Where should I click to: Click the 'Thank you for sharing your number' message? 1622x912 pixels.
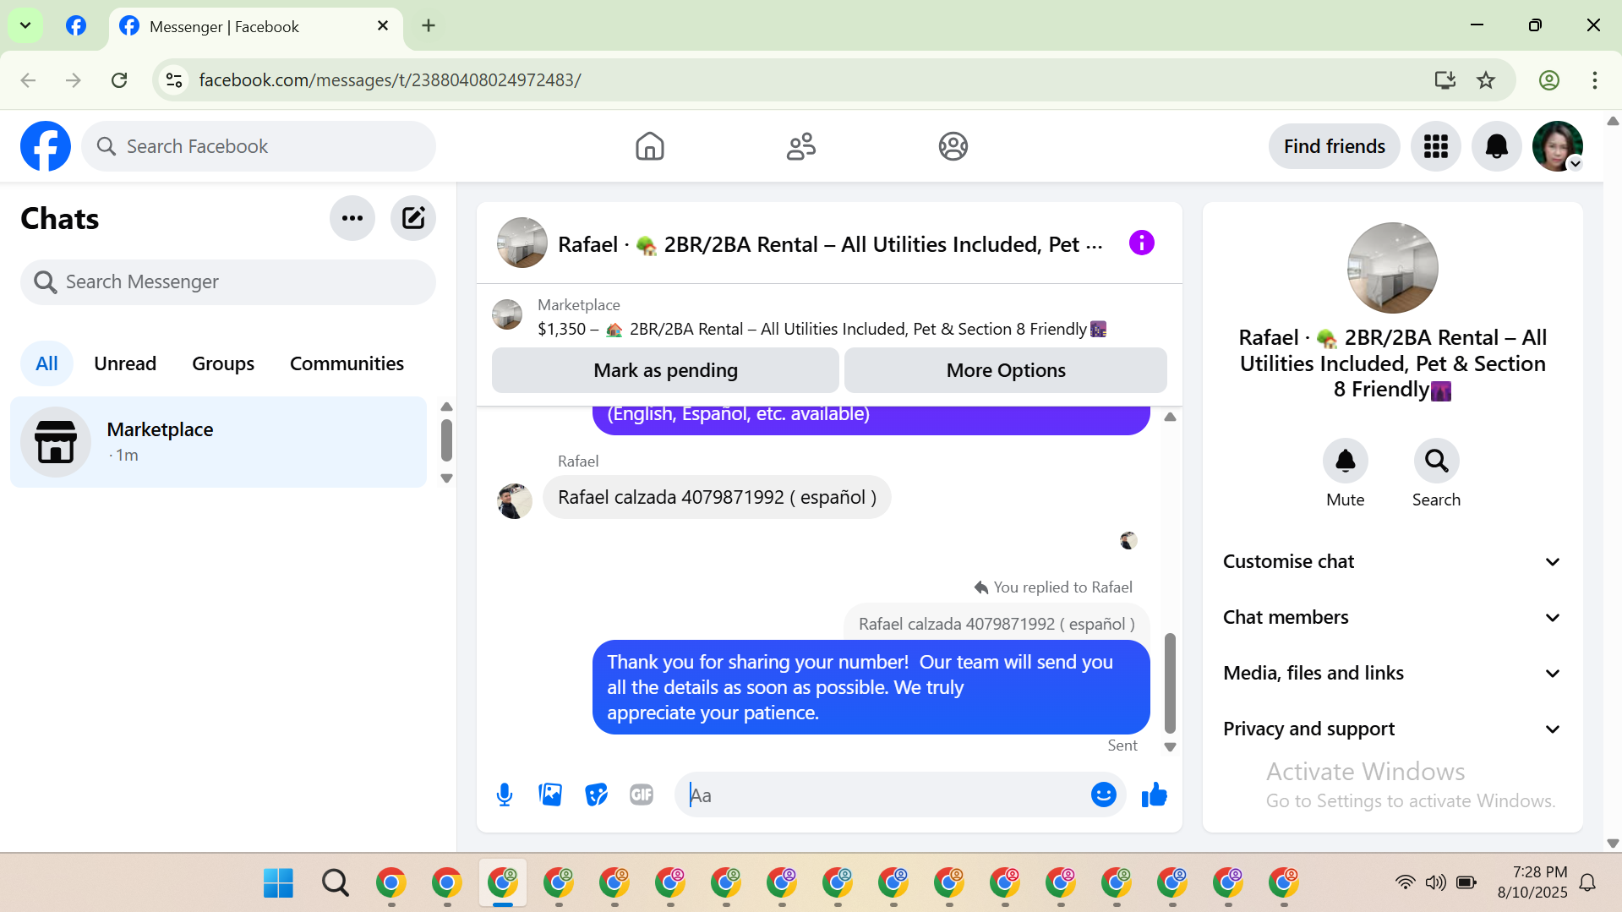(871, 687)
